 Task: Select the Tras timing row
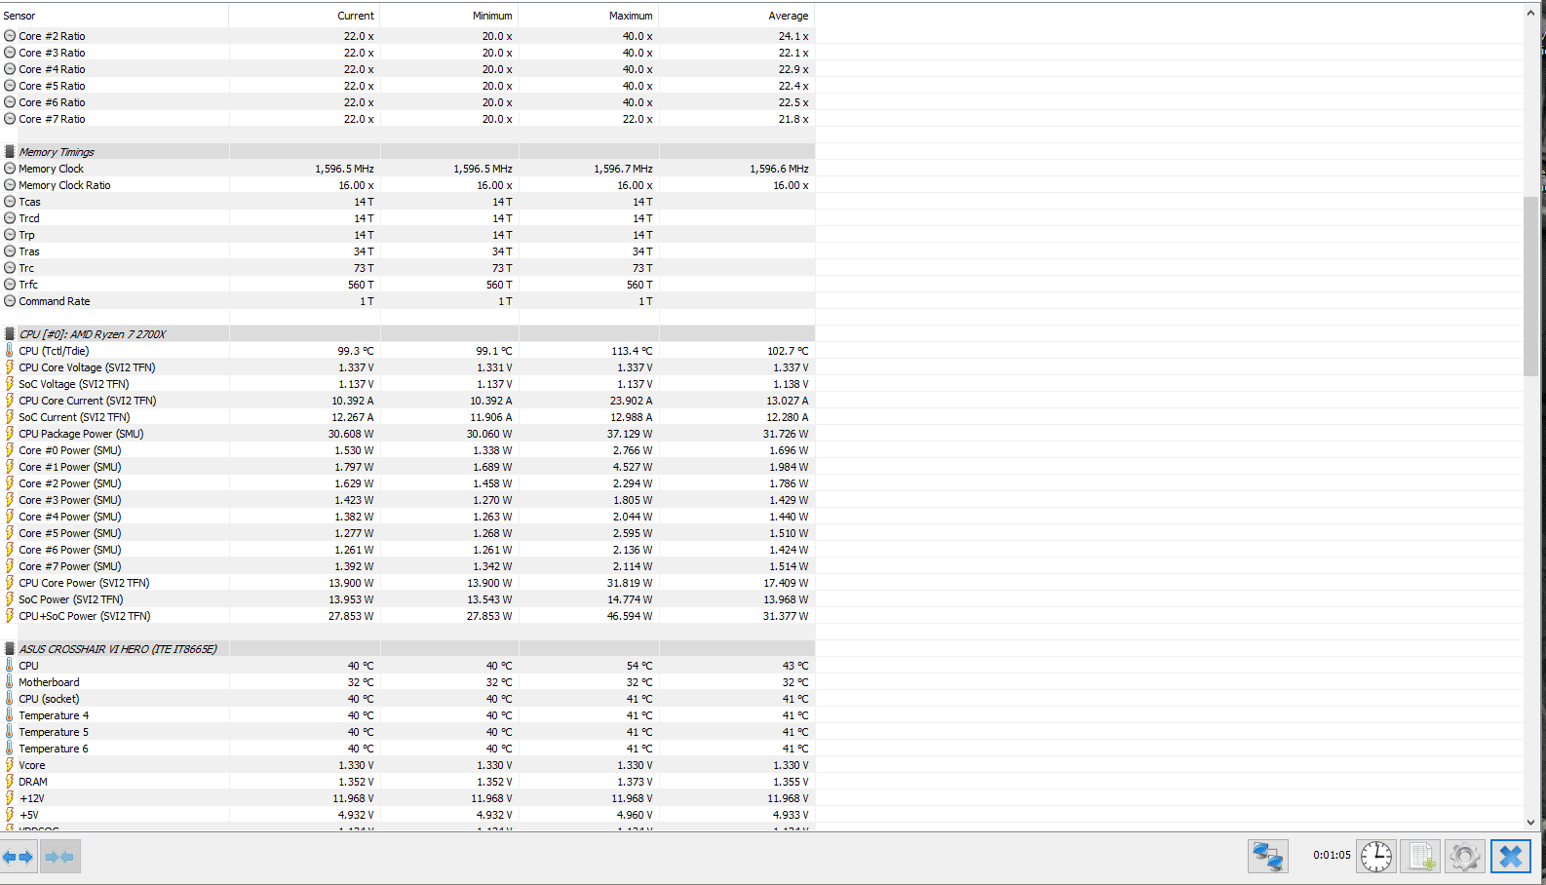407,251
